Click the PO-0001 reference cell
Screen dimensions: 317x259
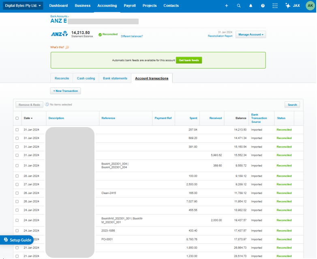pyautogui.click(x=107, y=239)
